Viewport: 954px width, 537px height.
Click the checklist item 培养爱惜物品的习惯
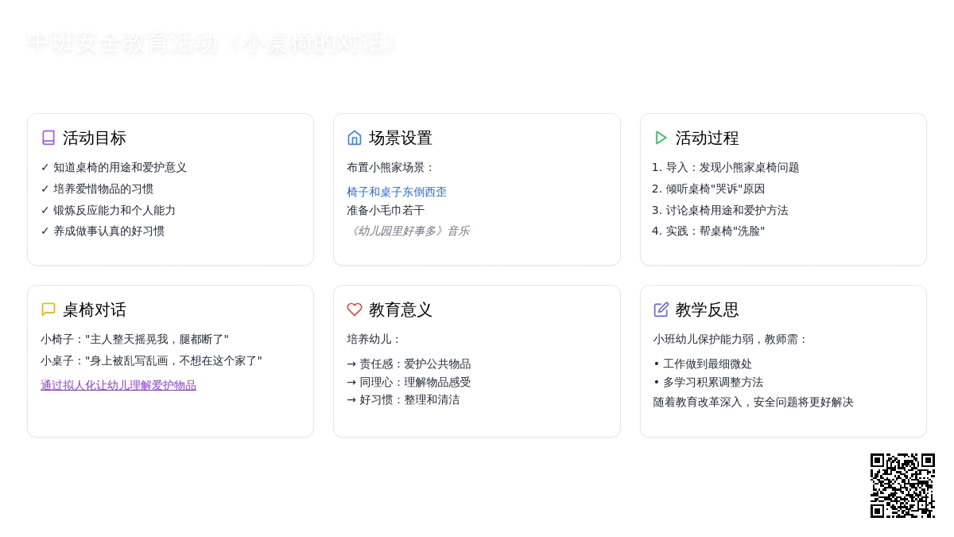point(103,189)
